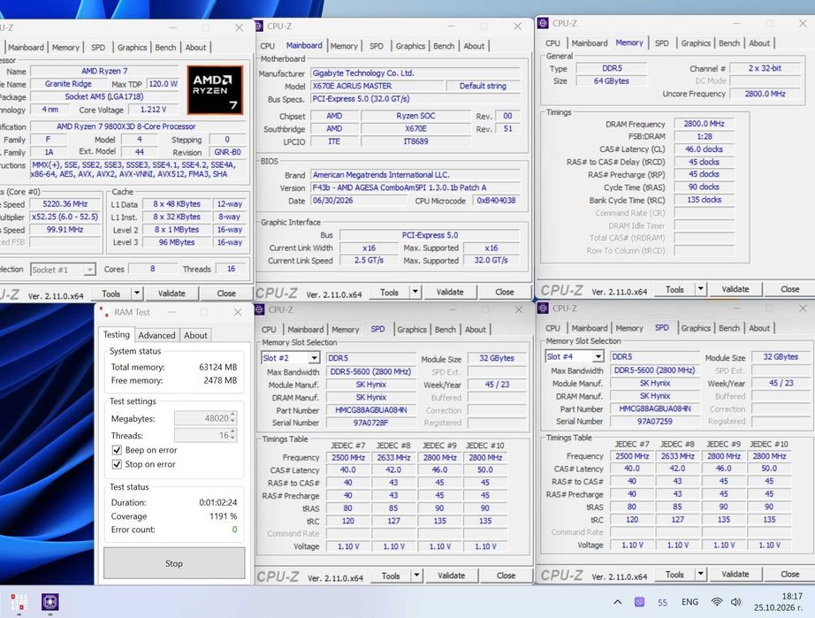Screen dimensions: 815x618
Task: Expand Tools arrow in Slot #4 SPD window
Action: point(701,574)
